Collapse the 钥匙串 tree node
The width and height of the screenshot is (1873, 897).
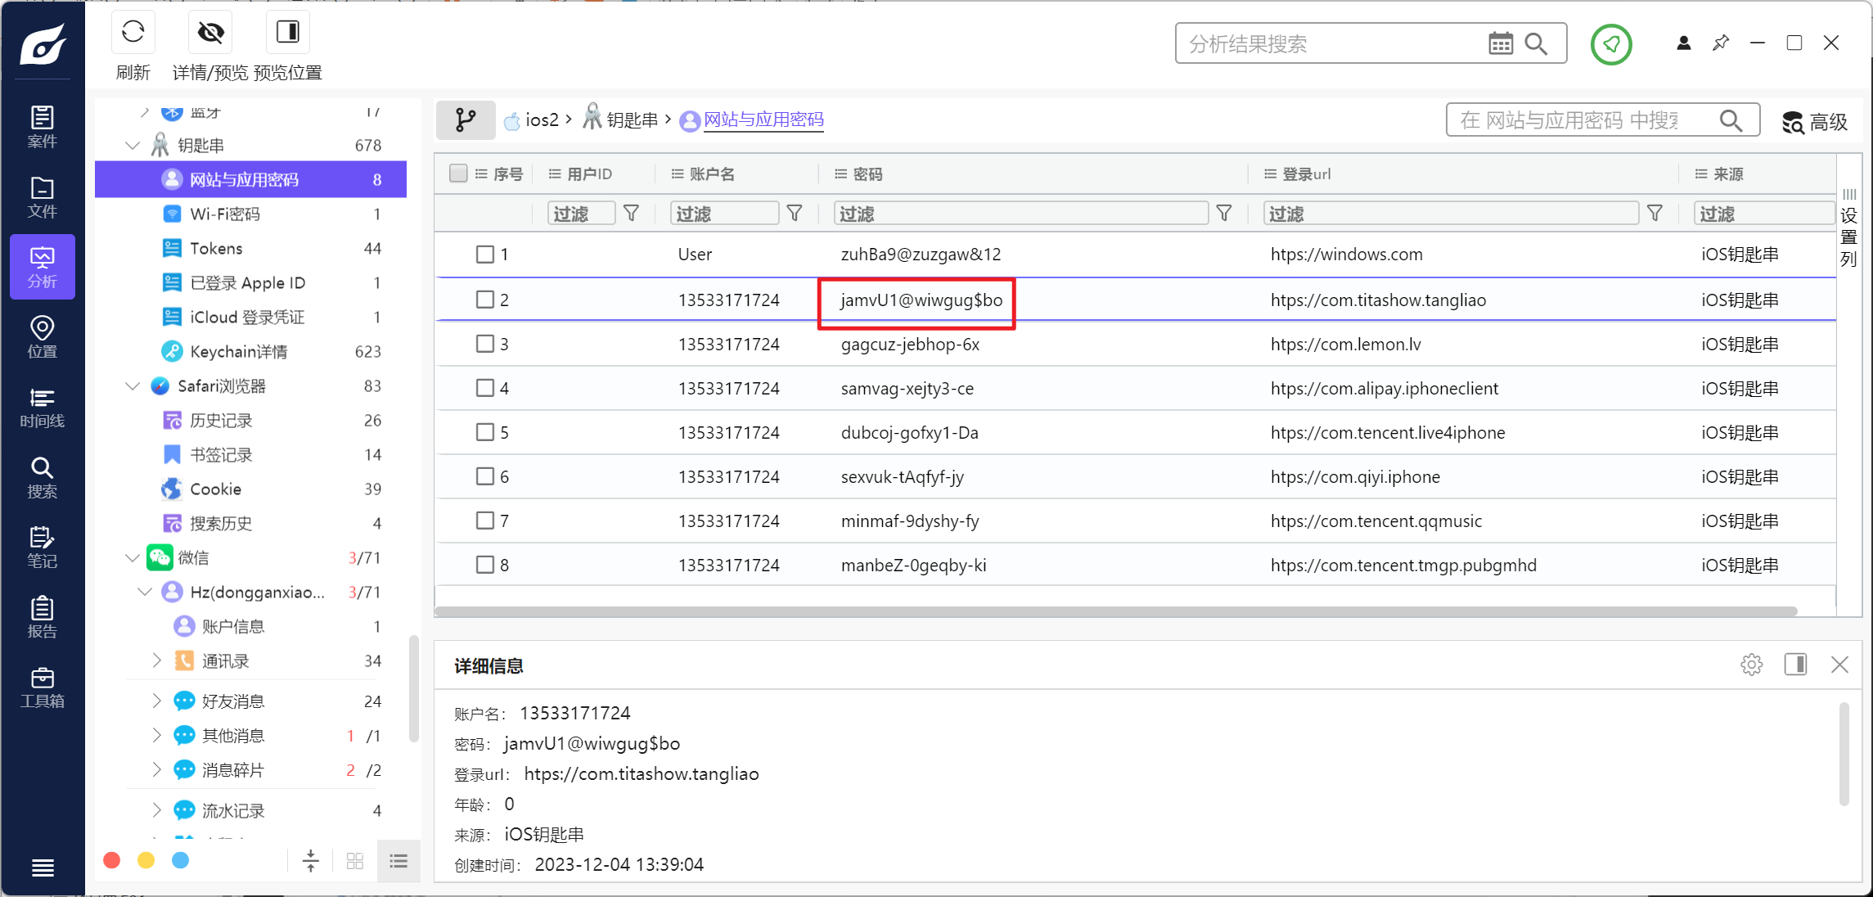(x=132, y=146)
